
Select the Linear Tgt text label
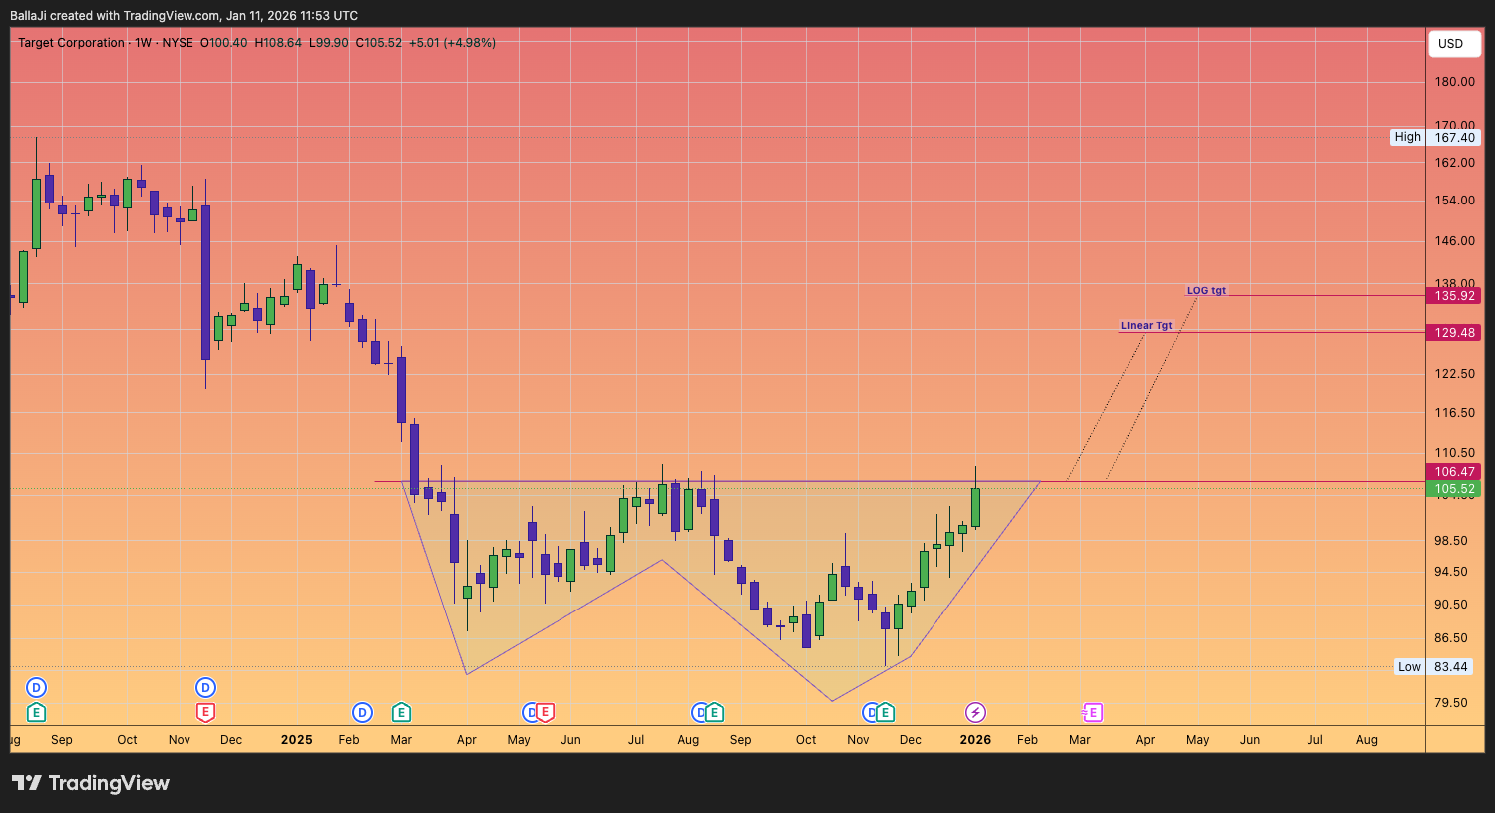pos(1146,326)
